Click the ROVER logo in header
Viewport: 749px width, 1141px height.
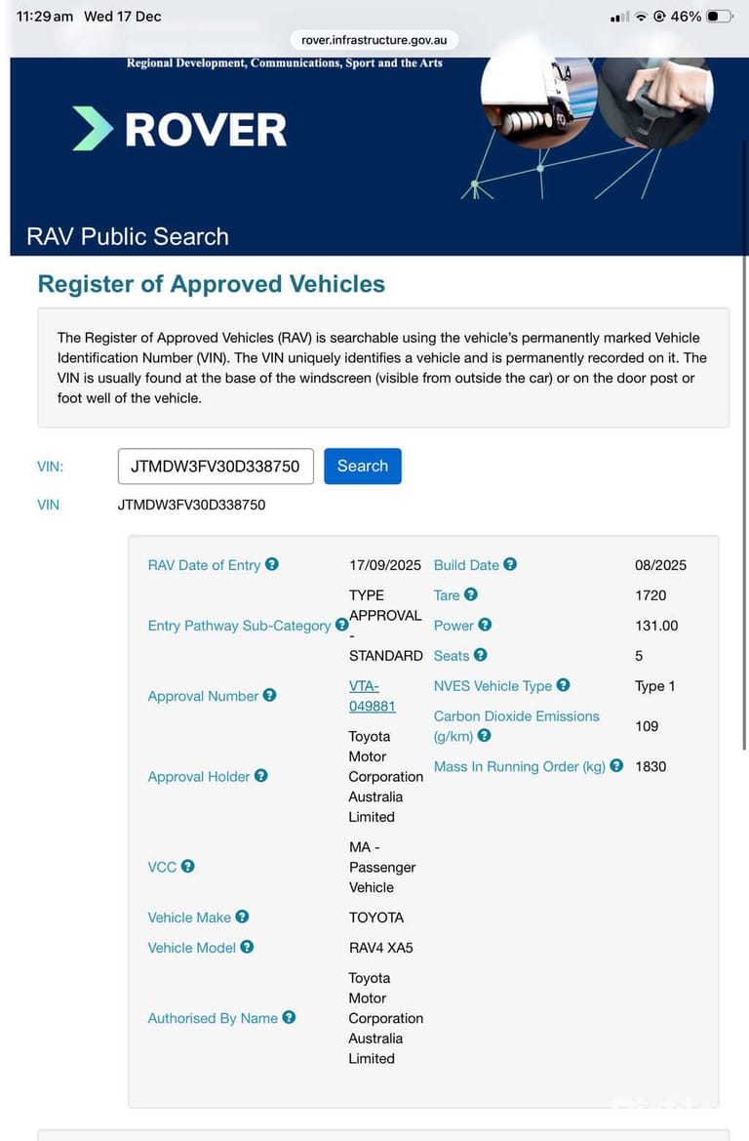[x=180, y=129]
